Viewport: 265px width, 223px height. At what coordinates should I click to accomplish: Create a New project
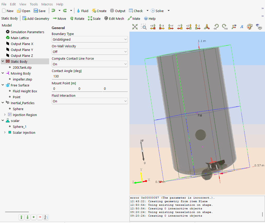click(8, 11)
